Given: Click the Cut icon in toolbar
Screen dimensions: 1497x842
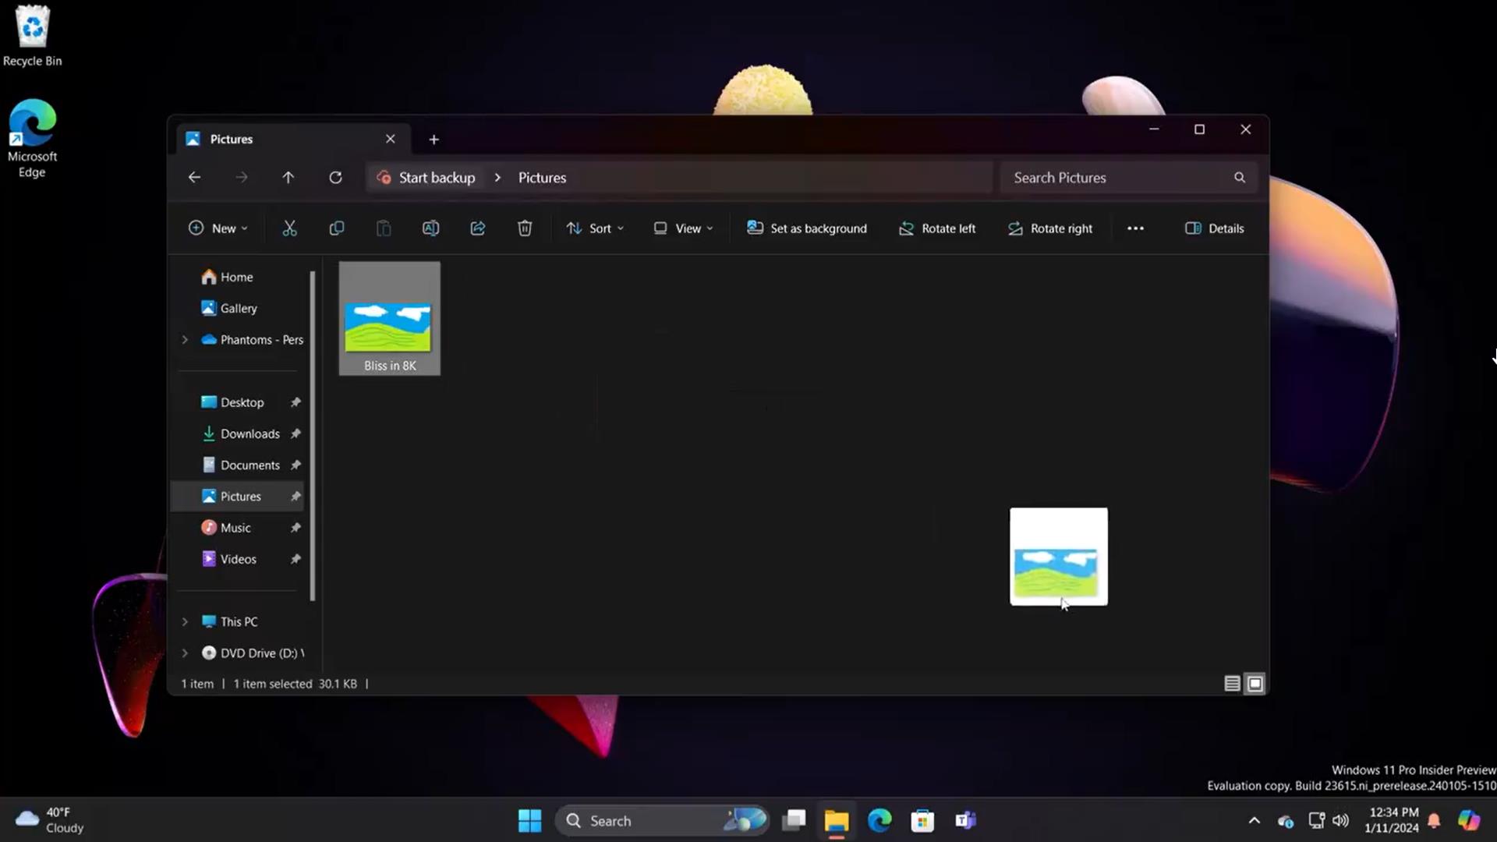Looking at the screenshot, I should (289, 228).
